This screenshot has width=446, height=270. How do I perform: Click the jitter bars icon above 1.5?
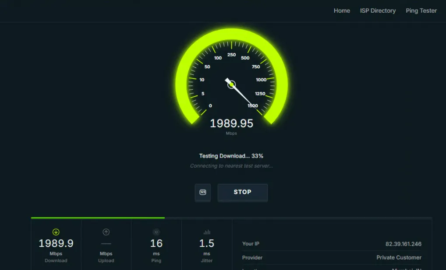pos(207,232)
